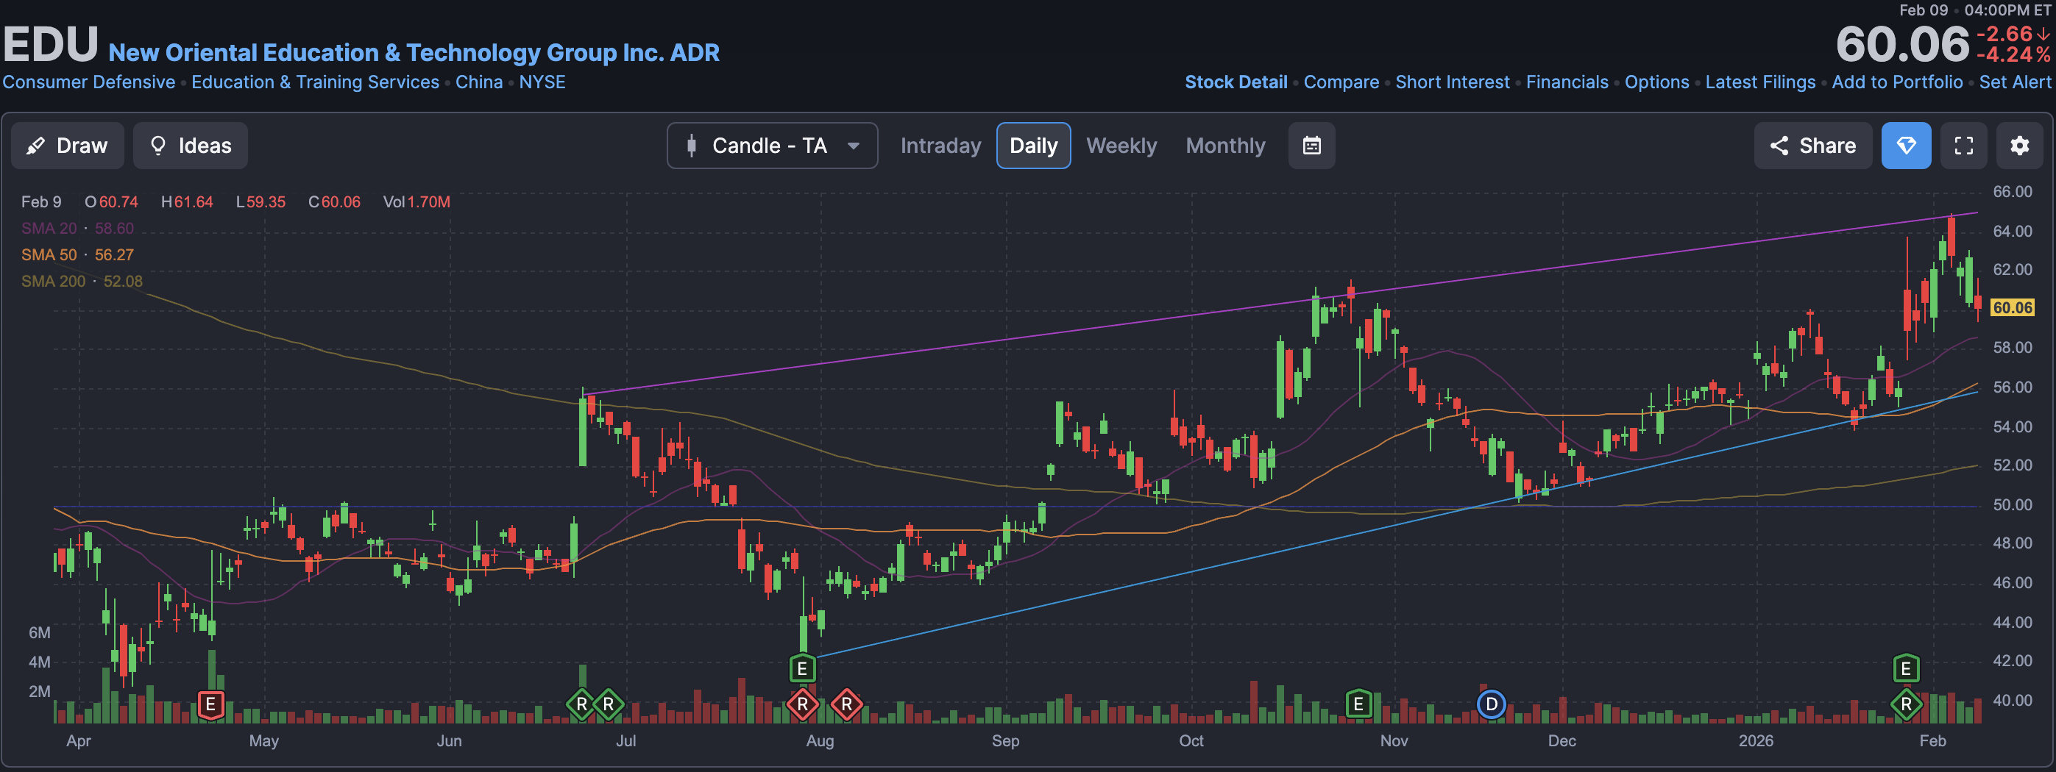The height and width of the screenshot is (772, 2056).
Task: Click the lightbulb icon on Ideas button
Action: pos(158,145)
